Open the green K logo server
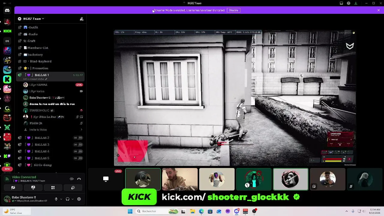 [7, 79]
